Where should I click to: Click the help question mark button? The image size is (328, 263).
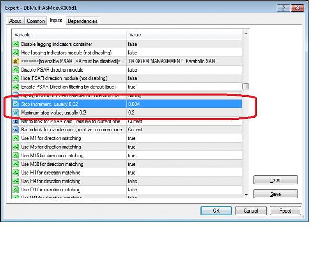[x=283, y=8]
